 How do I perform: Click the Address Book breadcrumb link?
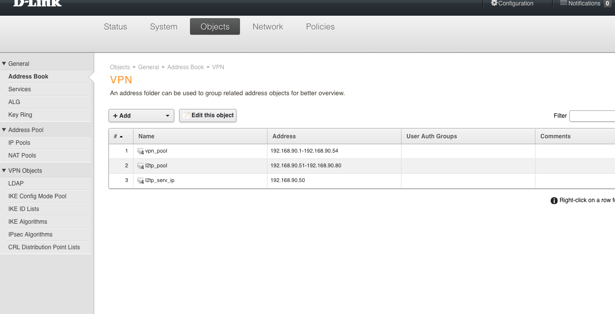[x=186, y=67]
